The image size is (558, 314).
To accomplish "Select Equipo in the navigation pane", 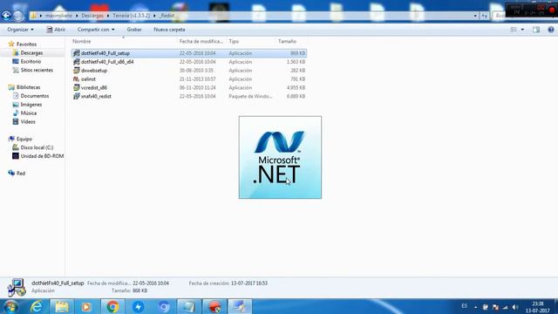I will pyautogui.click(x=24, y=139).
